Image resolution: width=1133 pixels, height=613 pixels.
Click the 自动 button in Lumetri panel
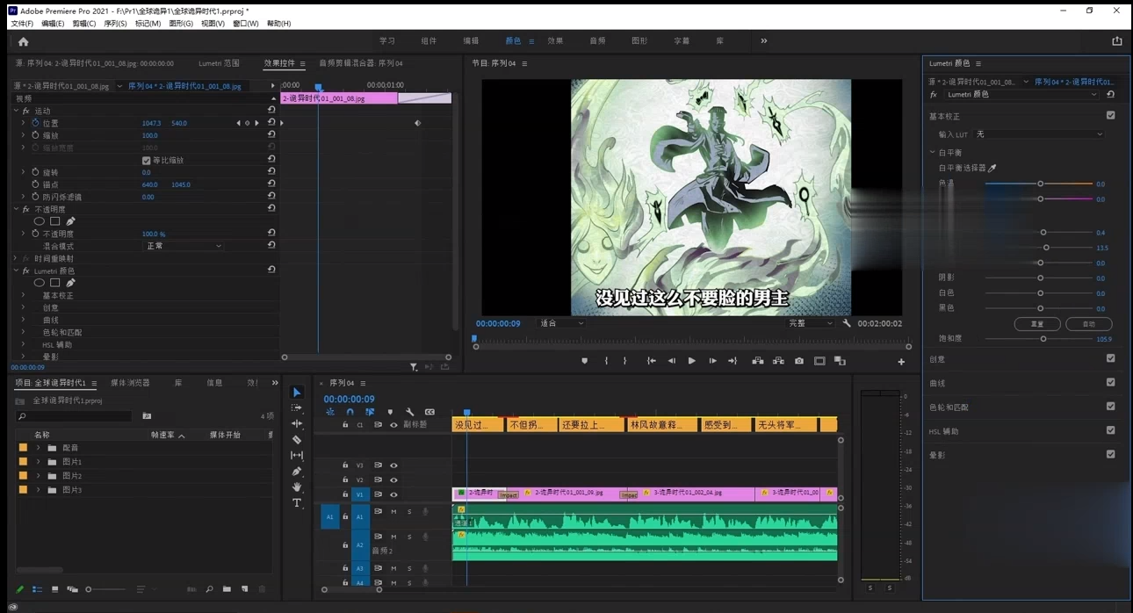pyautogui.click(x=1088, y=324)
